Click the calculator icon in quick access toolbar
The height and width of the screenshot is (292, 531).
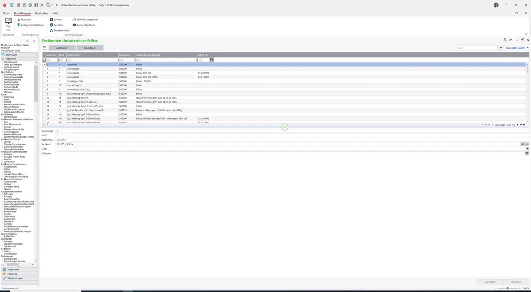[18, 5]
